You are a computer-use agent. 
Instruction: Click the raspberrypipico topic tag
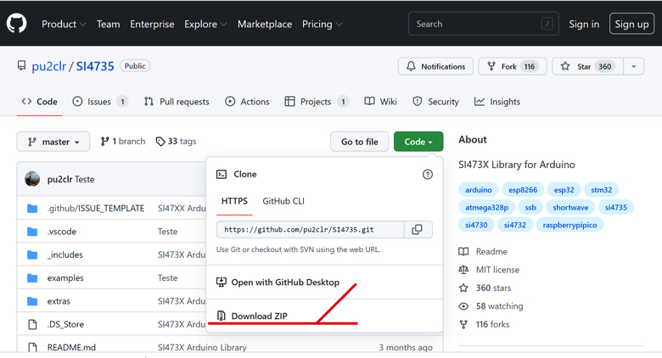coord(569,225)
